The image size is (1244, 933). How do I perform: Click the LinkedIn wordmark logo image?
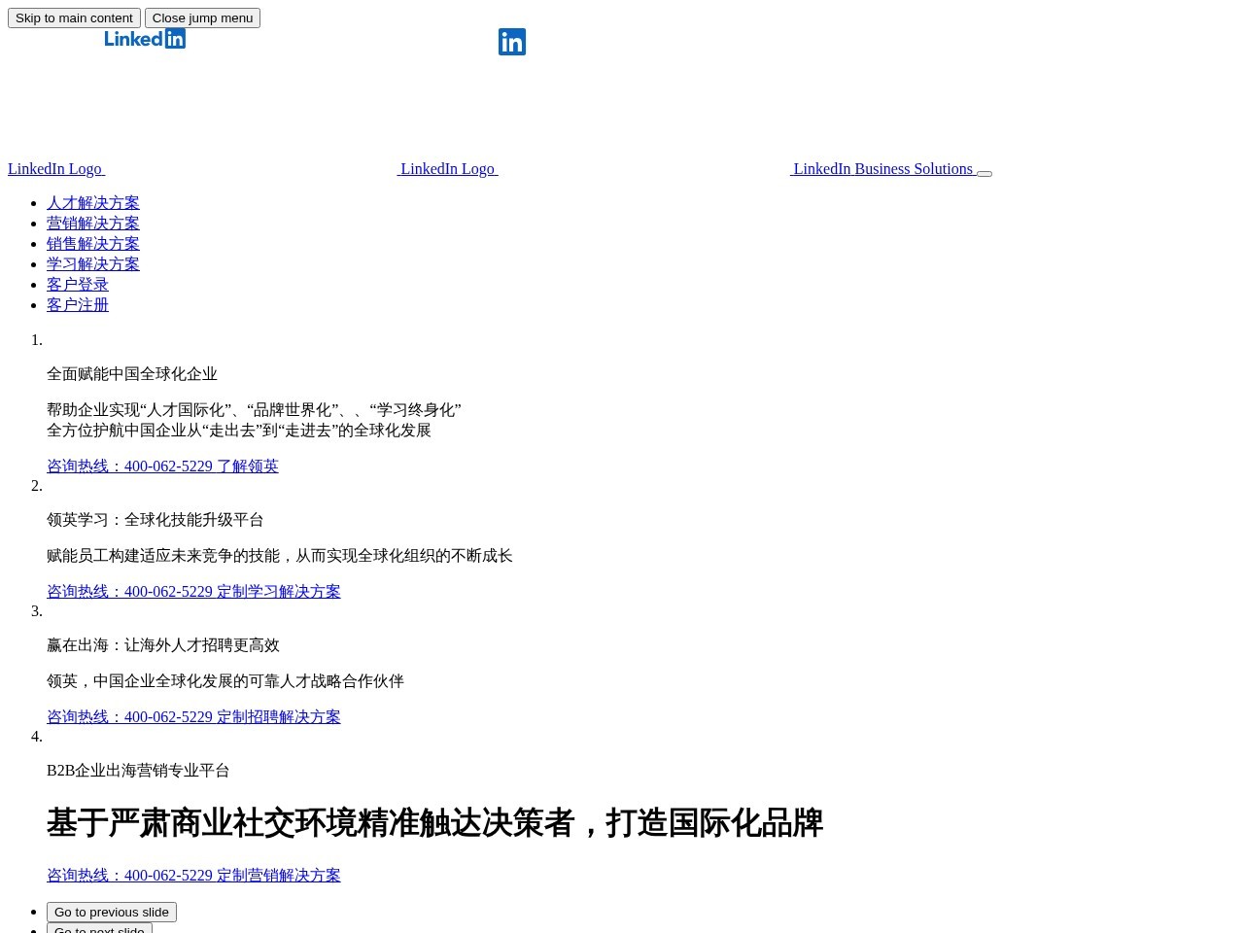[x=145, y=39]
